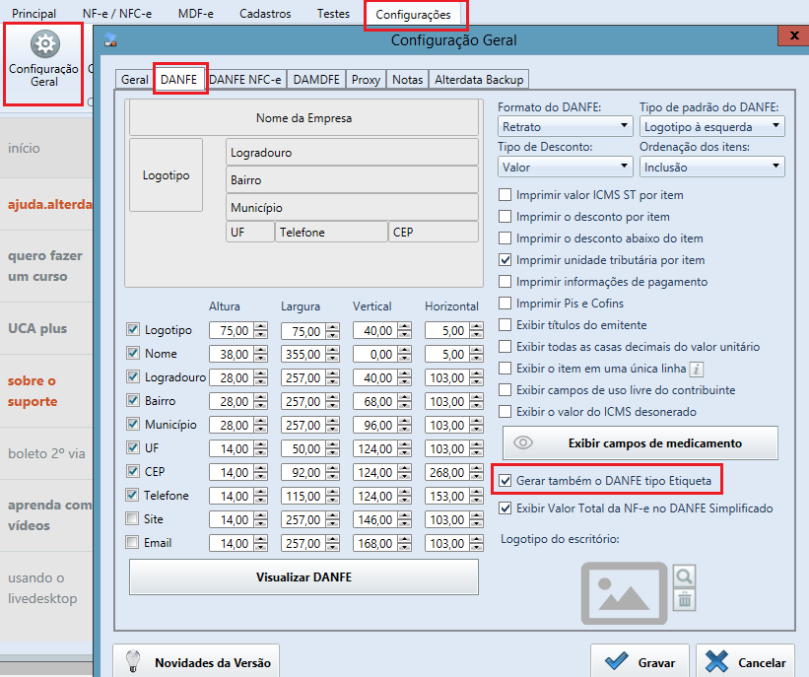Click Cancelar to discard the changes
Image resolution: width=809 pixels, height=677 pixels.
point(745,662)
